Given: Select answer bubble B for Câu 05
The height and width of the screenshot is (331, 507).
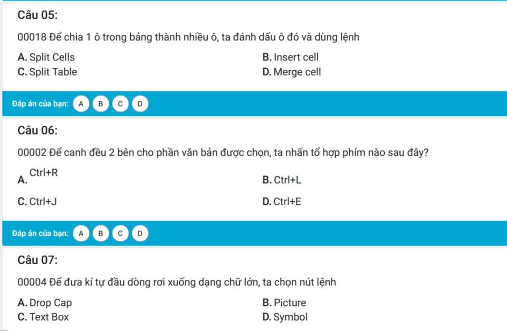Looking at the screenshot, I should 101,104.
